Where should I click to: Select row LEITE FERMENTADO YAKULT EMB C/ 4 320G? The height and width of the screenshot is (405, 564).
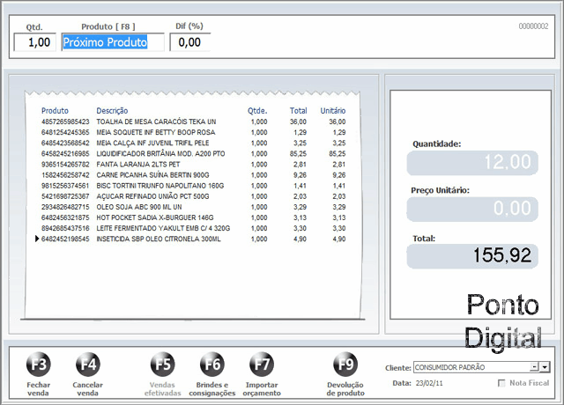point(194,228)
